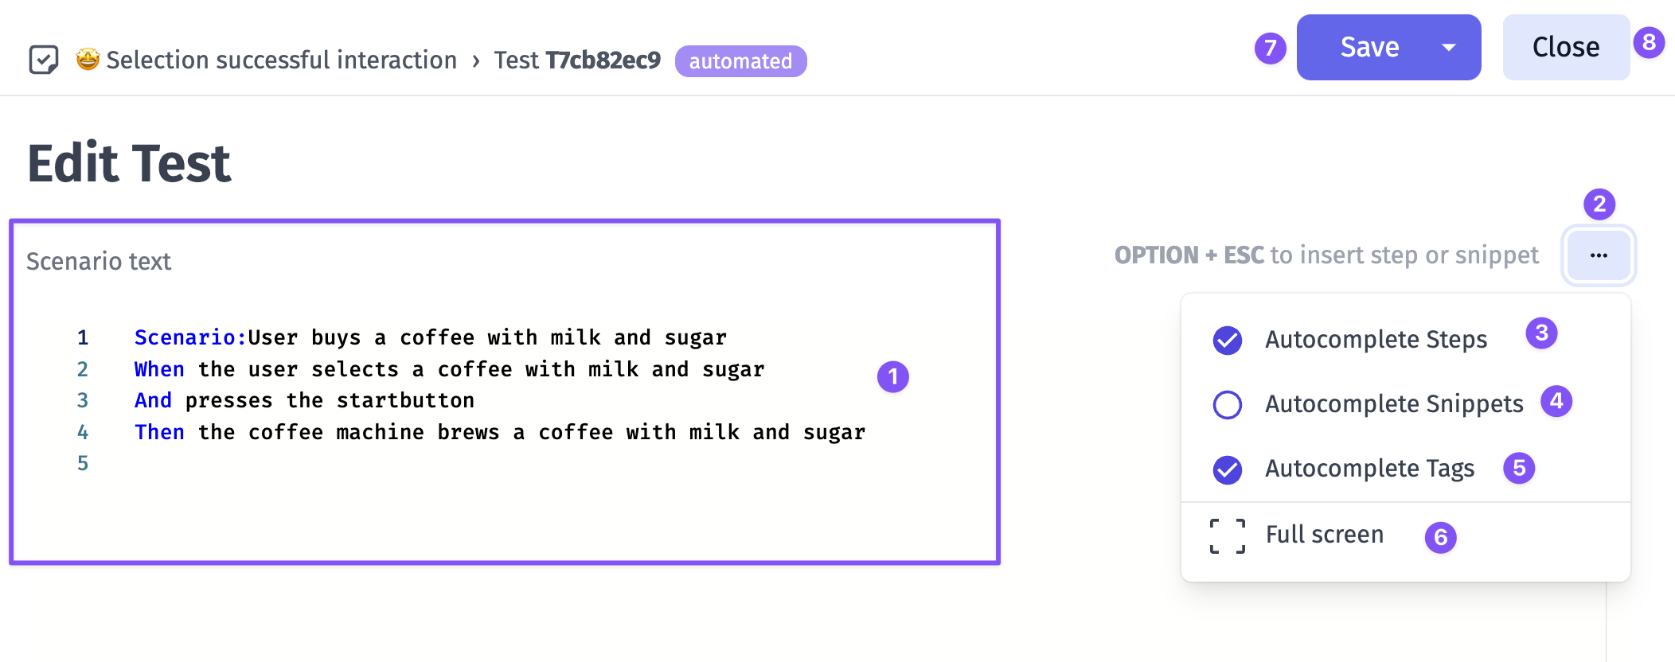Click the numbered badge 8 near Close

click(1649, 42)
